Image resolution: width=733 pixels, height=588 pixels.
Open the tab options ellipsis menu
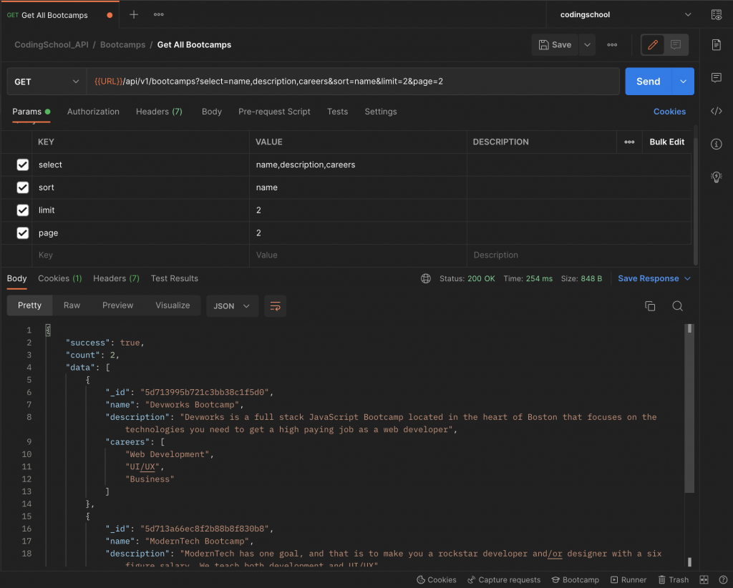click(158, 14)
